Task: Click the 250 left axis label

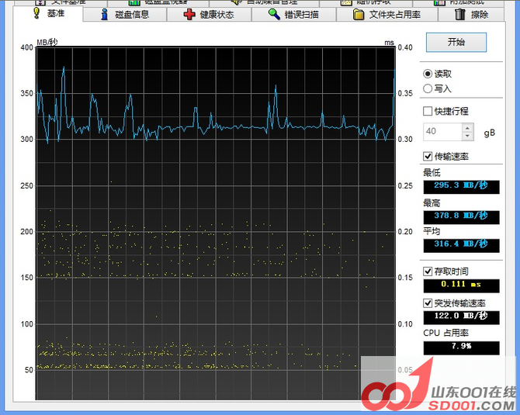Action: tap(27, 185)
